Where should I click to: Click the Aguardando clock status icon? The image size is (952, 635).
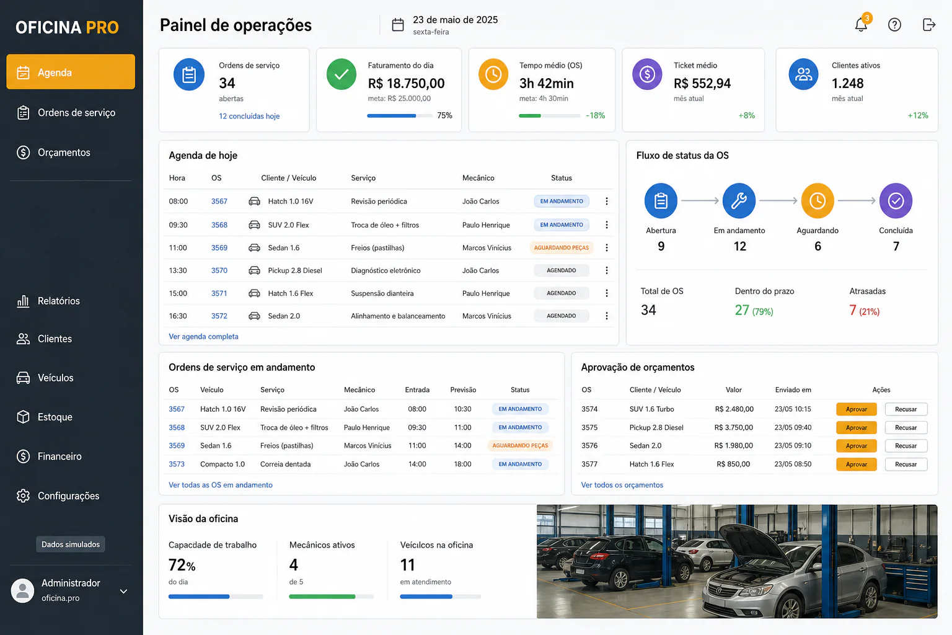(x=818, y=200)
